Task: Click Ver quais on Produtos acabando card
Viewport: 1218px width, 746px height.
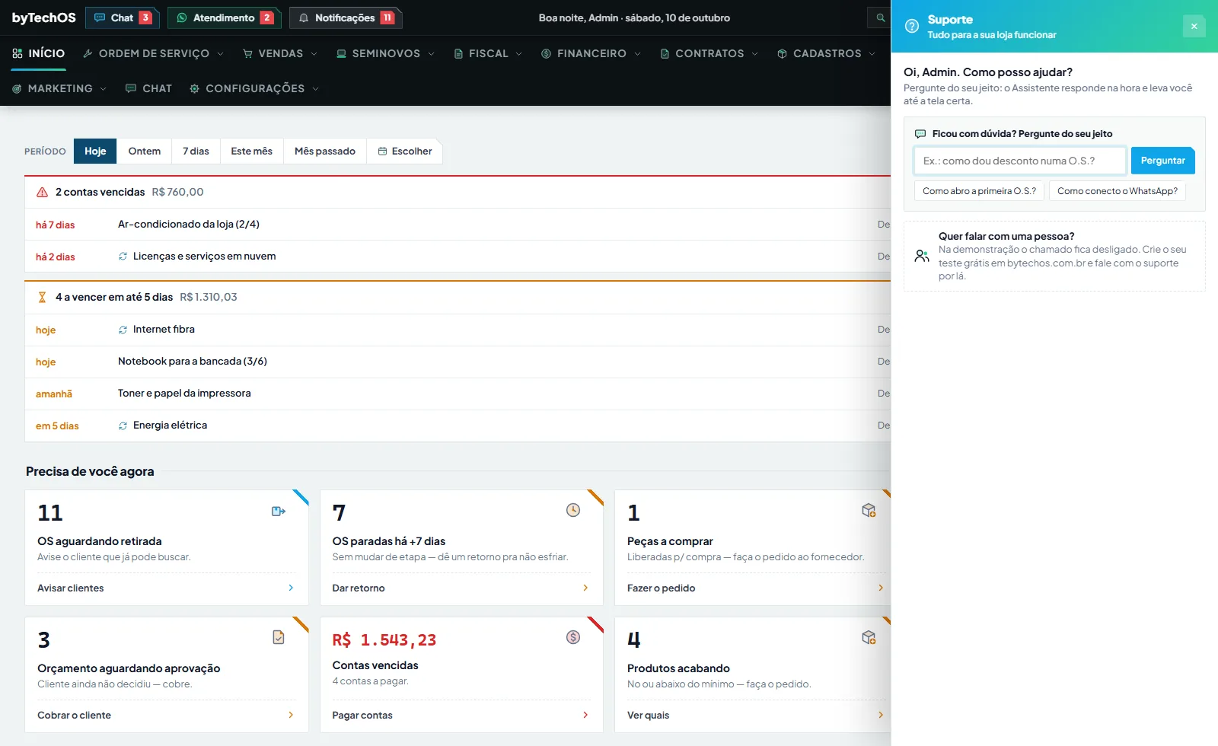Action: pos(756,715)
